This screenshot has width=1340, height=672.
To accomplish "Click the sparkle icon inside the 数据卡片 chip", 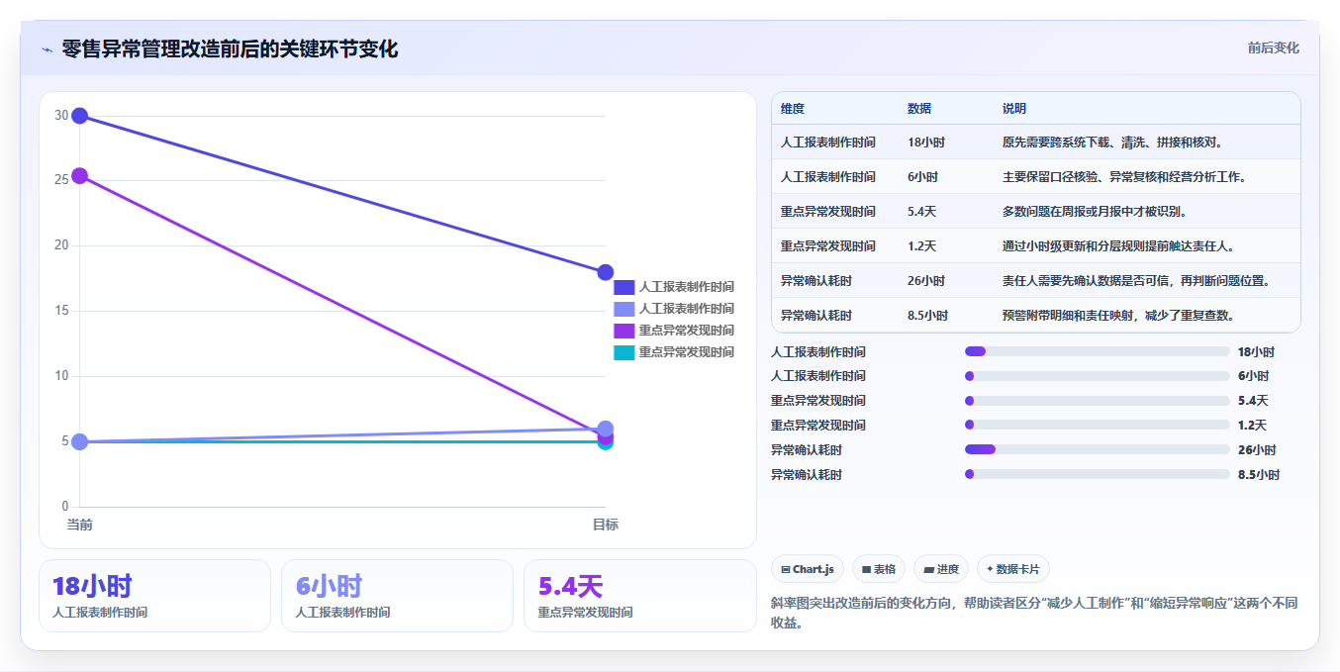I will pos(990,569).
